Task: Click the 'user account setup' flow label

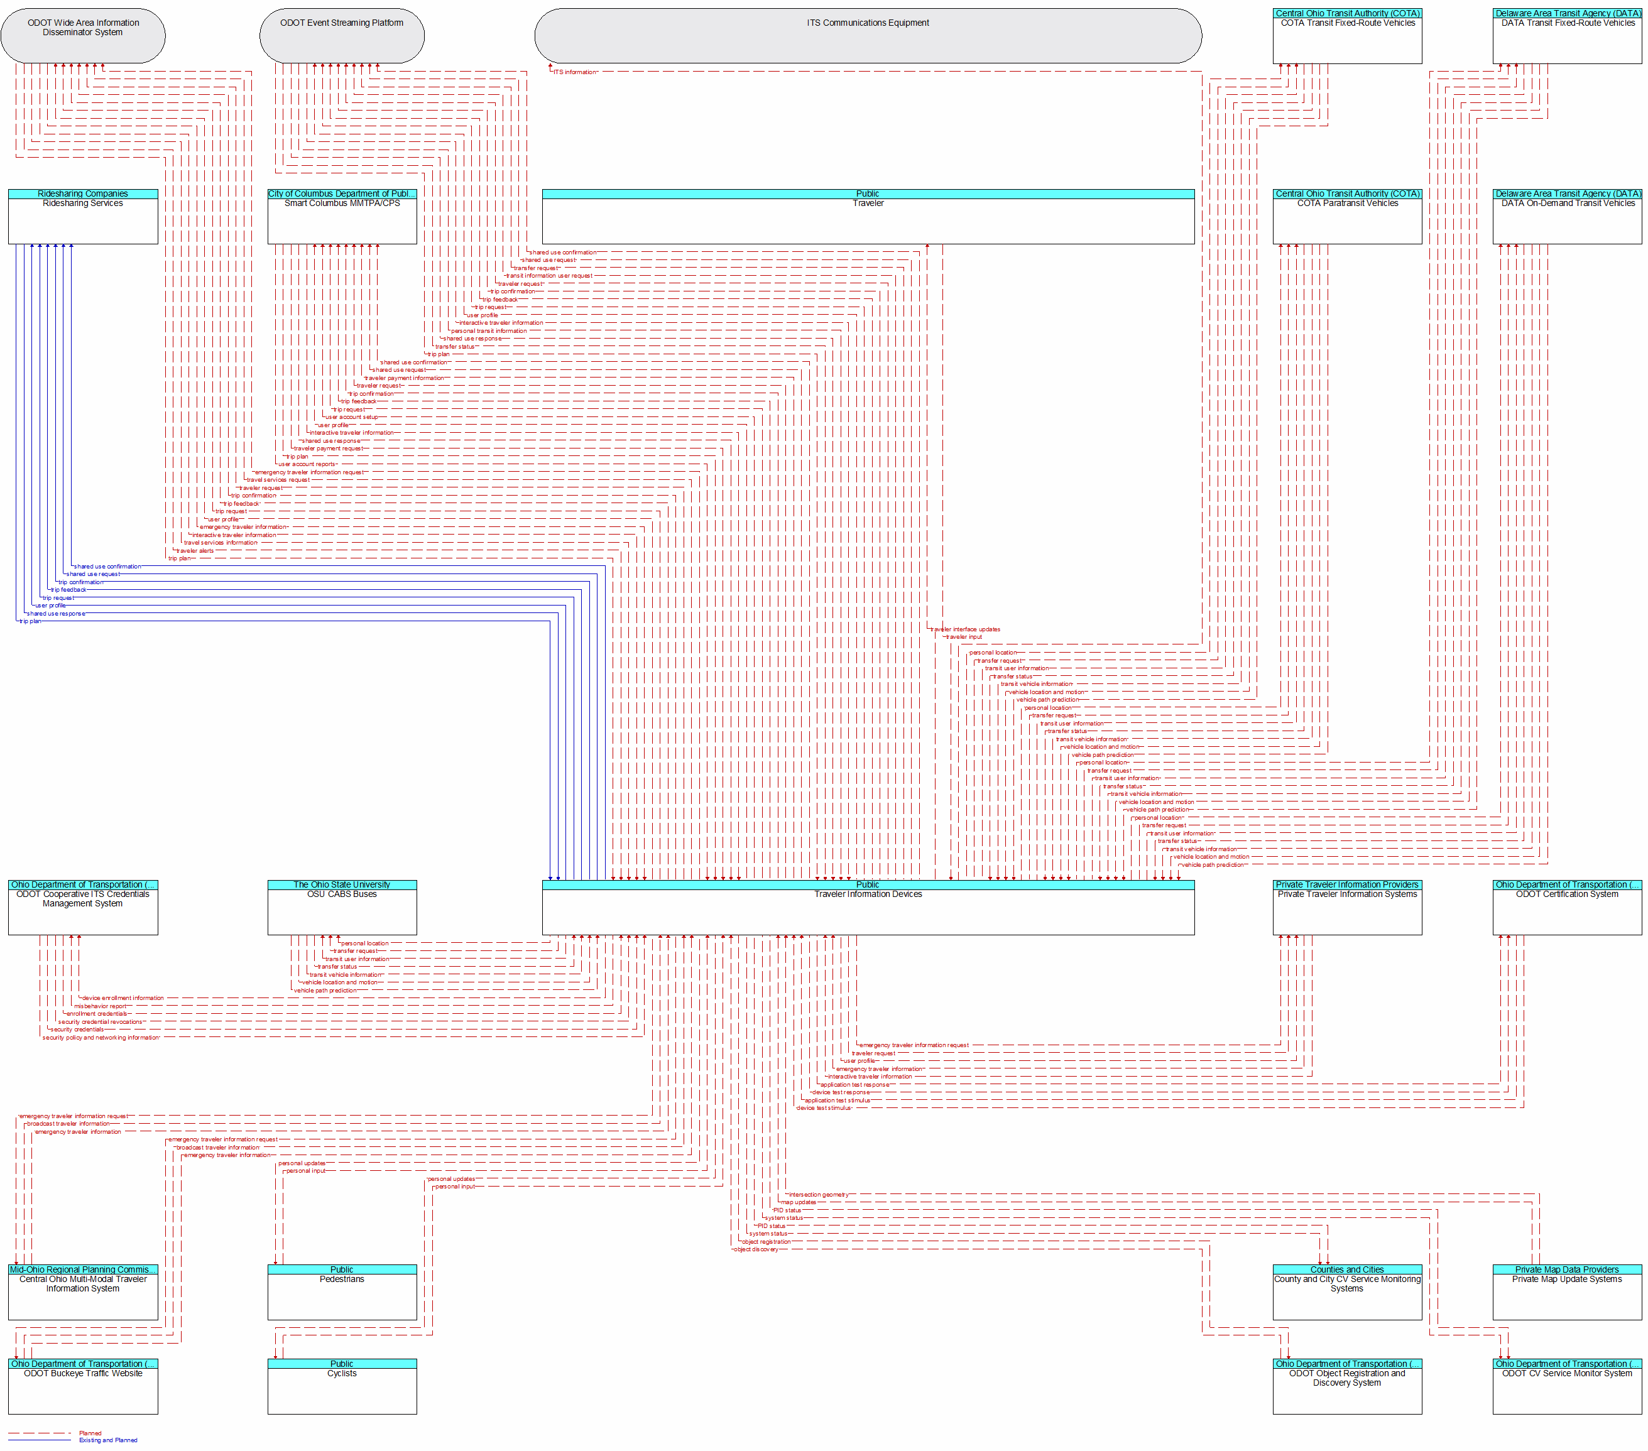Action: click(x=352, y=418)
